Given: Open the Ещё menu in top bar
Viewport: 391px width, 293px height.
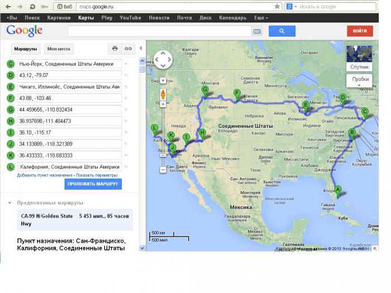Looking at the screenshot, I should [261, 18].
